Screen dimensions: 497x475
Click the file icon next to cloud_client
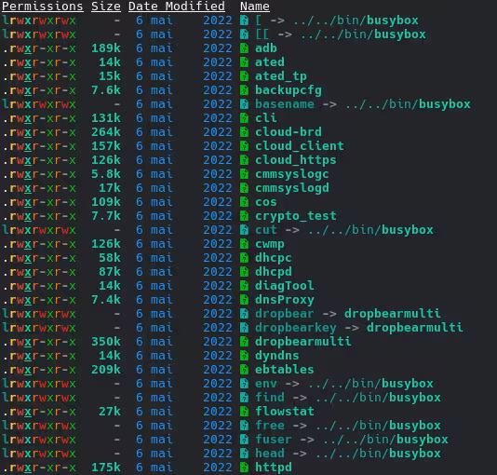click(244, 146)
